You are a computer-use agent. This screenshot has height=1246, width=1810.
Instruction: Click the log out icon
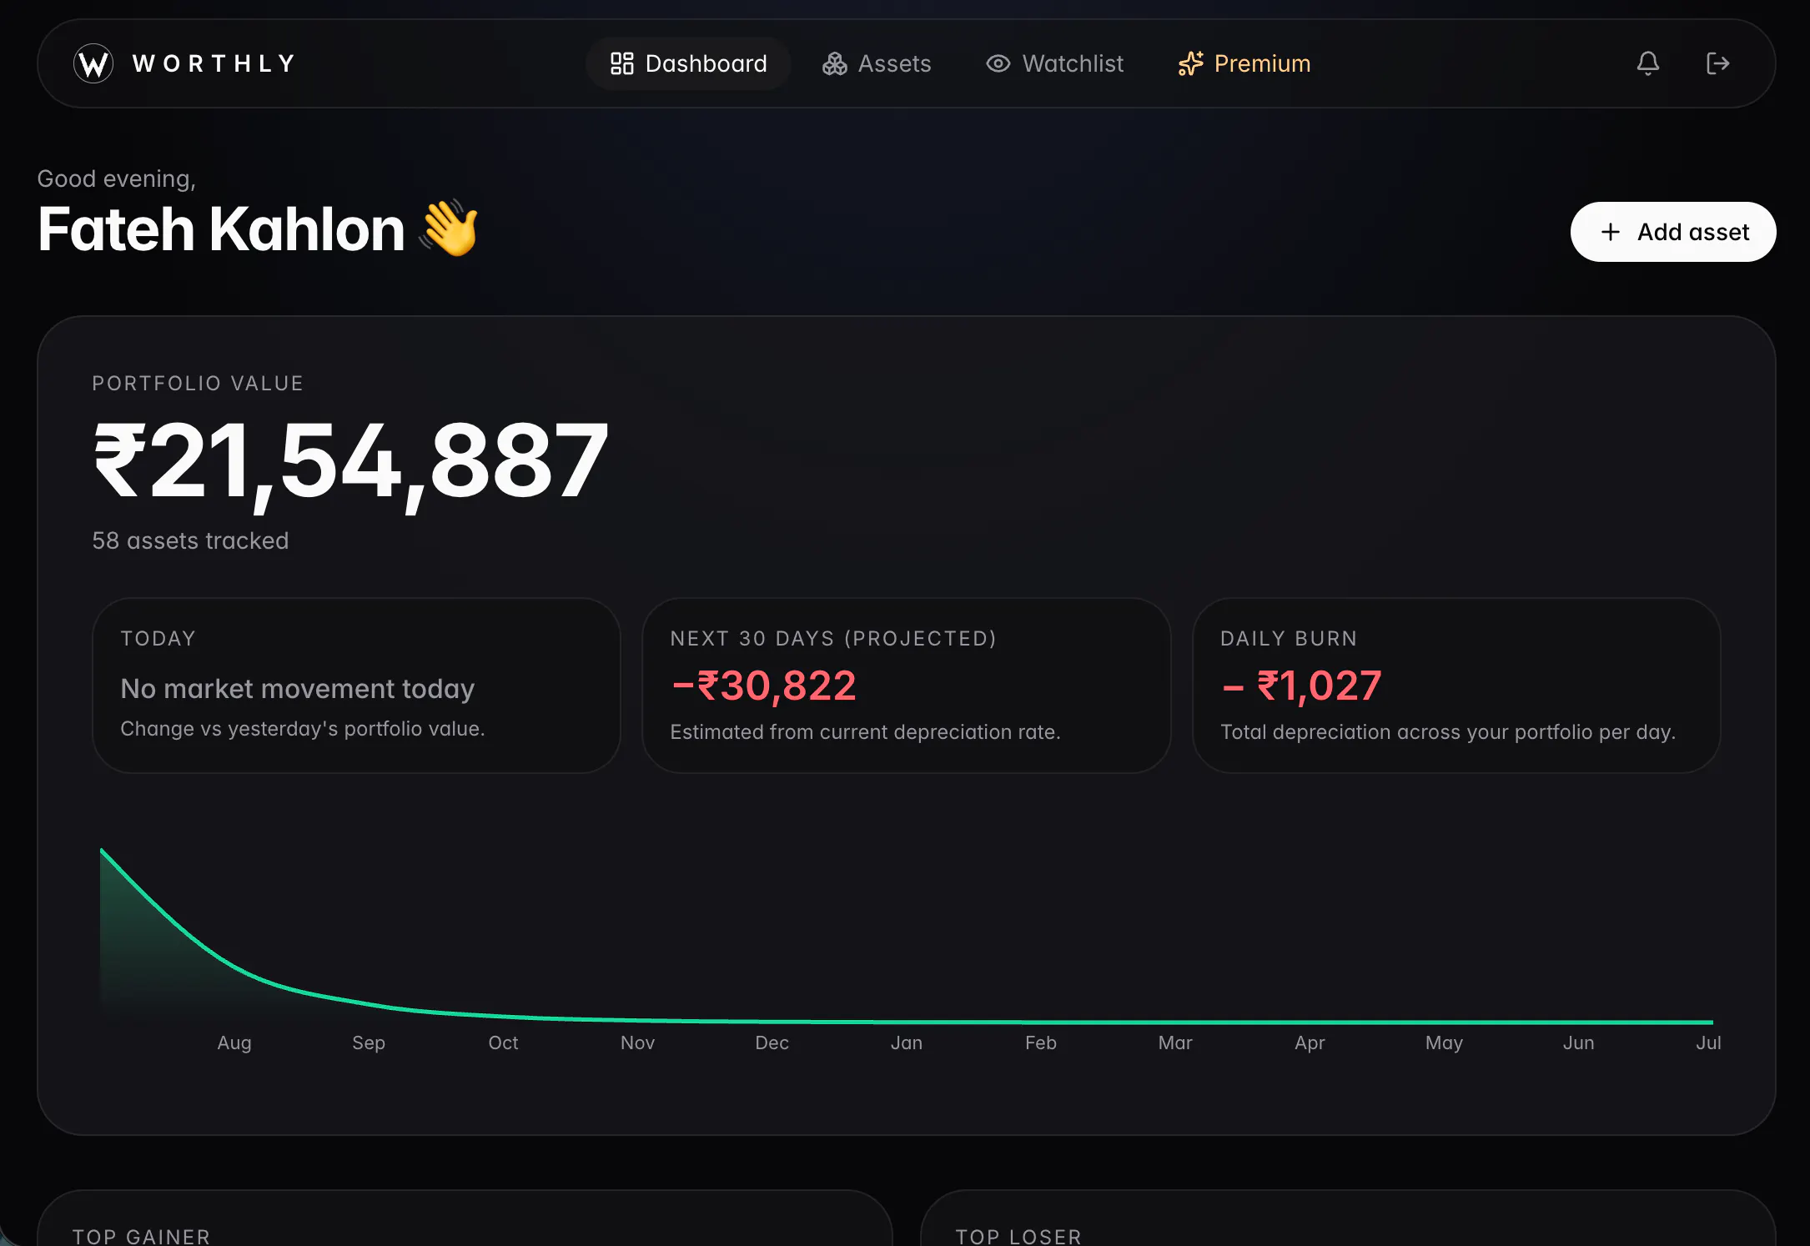point(1717,63)
